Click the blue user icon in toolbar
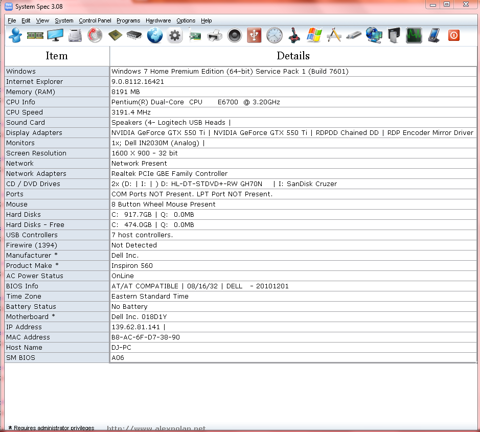Screen dimensions: 480x432 tap(15, 35)
